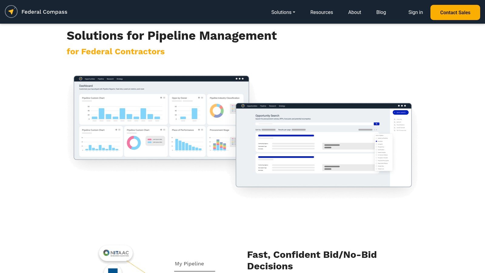Open the Solutions dropdown menu
485x273 pixels.
(283, 12)
